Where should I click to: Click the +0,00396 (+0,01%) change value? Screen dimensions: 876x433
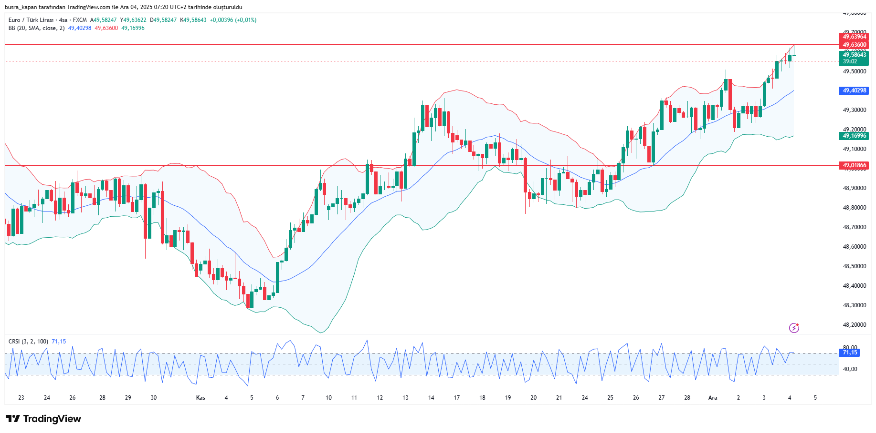pyautogui.click(x=233, y=20)
